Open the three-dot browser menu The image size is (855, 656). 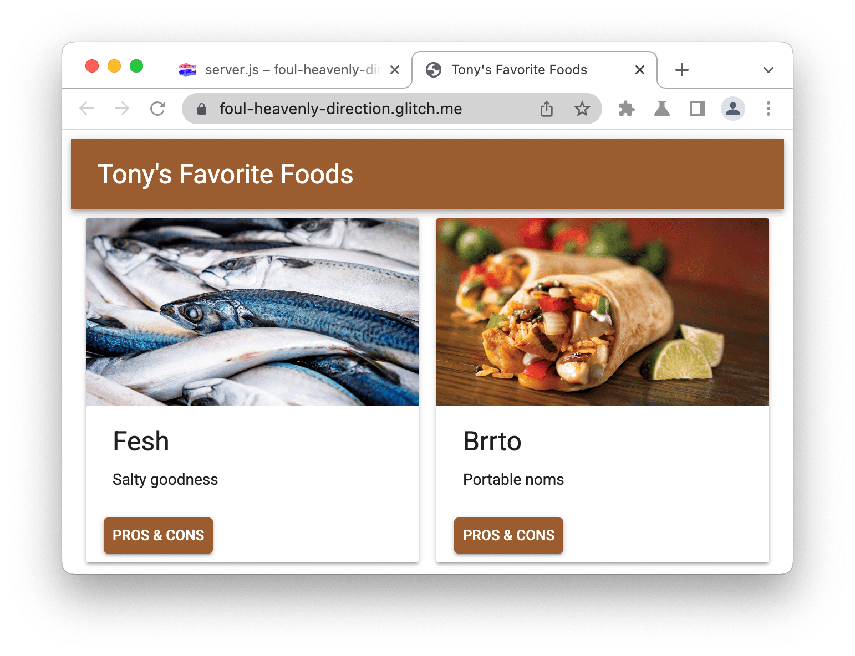pyautogui.click(x=769, y=109)
